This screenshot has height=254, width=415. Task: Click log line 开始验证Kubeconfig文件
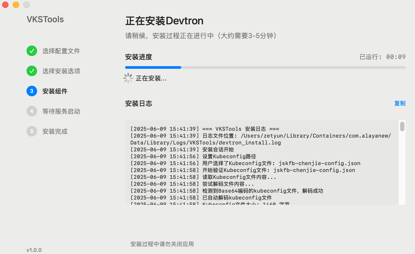tap(243, 170)
